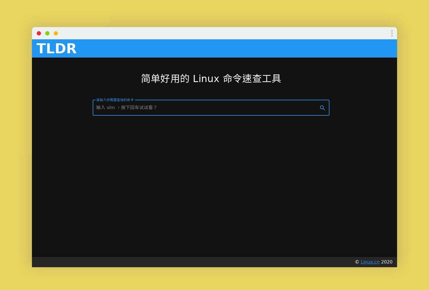
Task: Click the search box outlined border
Action: click(x=211, y=115)
